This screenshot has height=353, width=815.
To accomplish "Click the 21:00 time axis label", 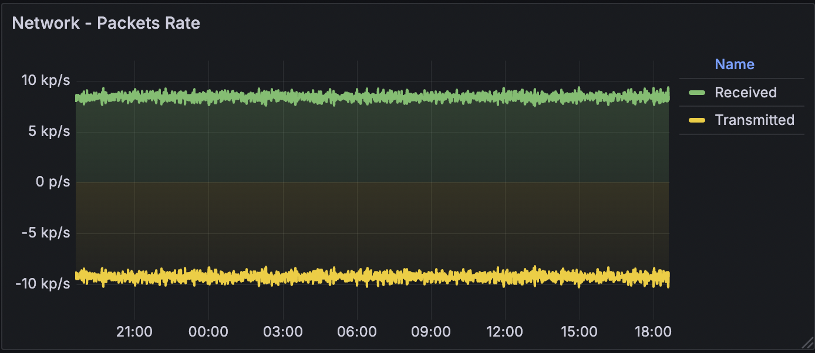I will pos(134,332).
